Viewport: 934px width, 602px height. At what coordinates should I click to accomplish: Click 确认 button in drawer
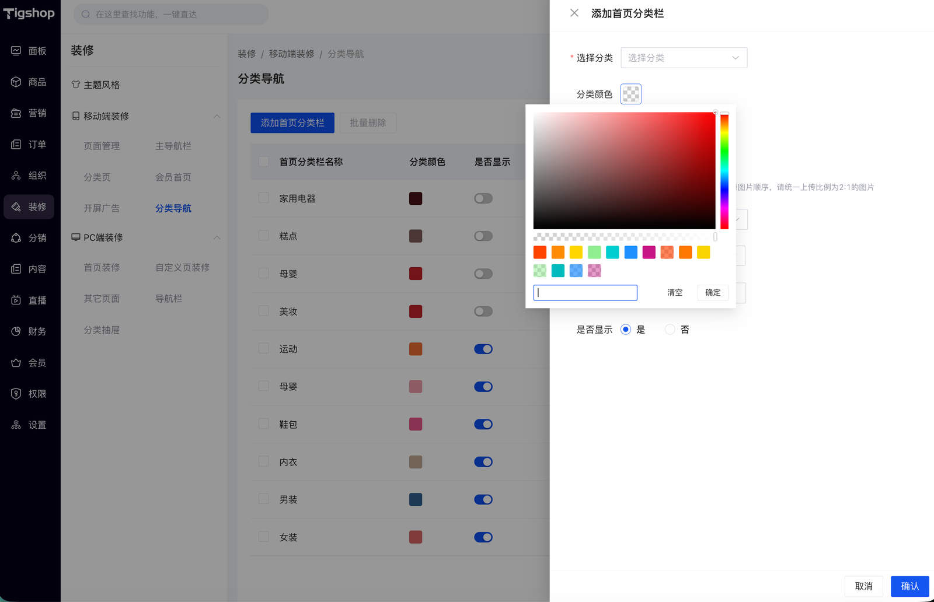(x=910, y=586)
